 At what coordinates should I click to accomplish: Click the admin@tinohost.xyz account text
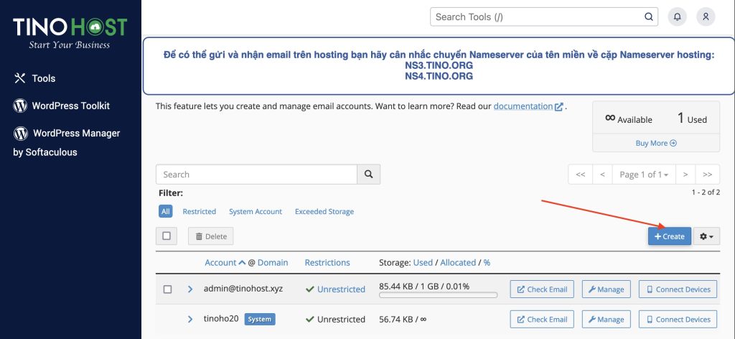(243, 288)
